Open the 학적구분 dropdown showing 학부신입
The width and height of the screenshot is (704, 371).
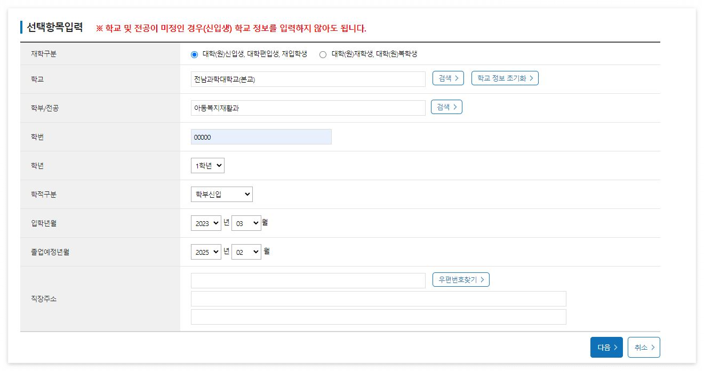(221, 194)
